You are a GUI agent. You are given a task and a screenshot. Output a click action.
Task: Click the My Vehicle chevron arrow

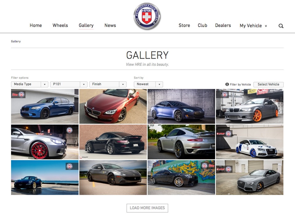tap(266, 26)
